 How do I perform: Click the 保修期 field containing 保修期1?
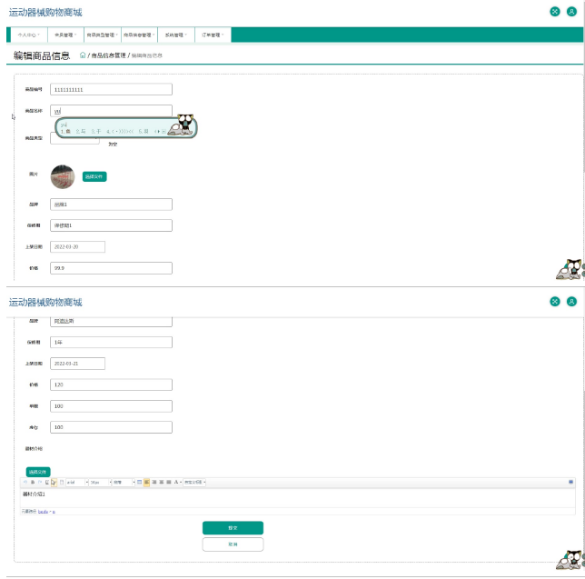(111, 225)
